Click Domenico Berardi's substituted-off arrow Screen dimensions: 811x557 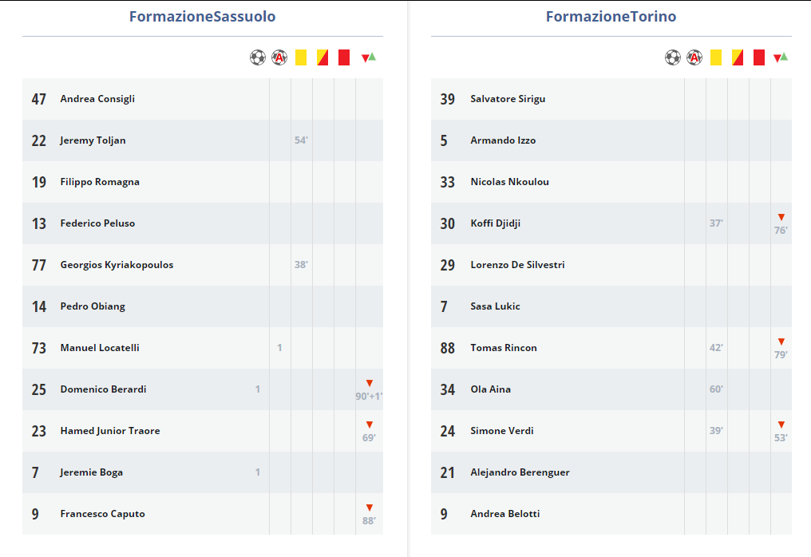pos(369,384)
